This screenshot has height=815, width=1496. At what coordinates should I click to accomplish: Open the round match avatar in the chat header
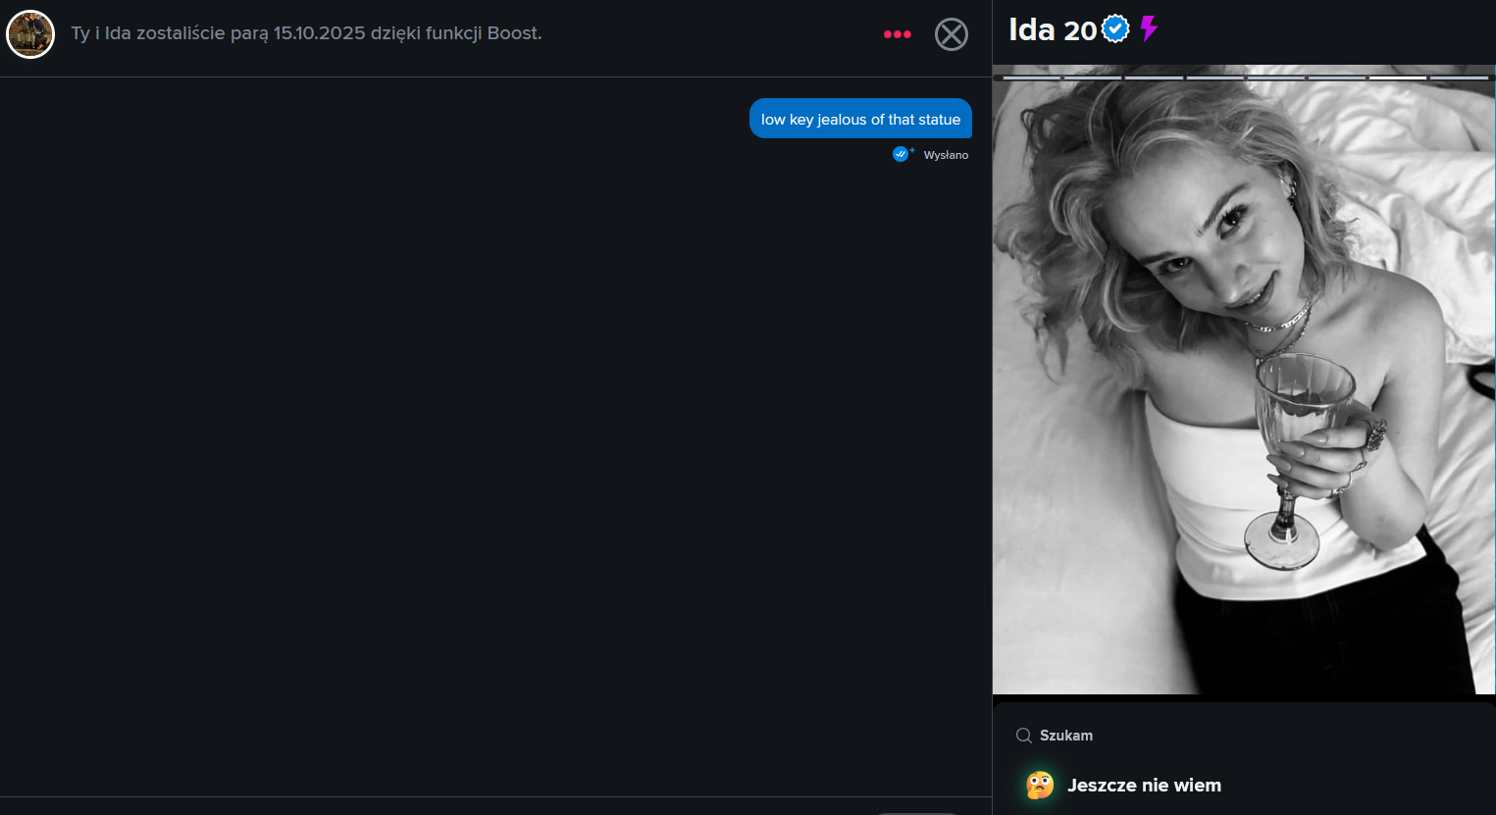pos(30,34)
